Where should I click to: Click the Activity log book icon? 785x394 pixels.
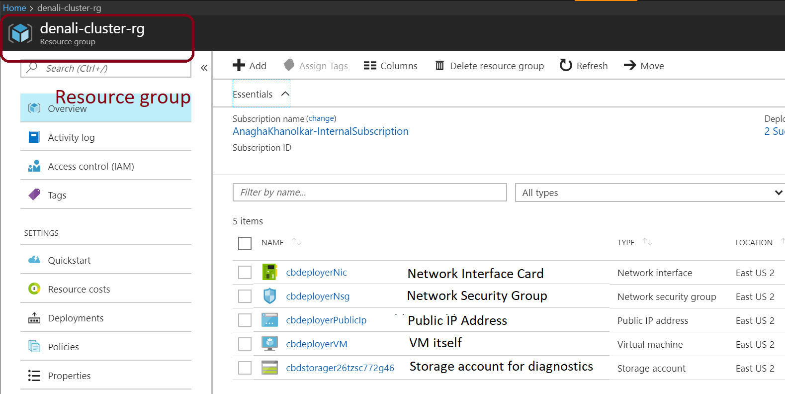34,137
